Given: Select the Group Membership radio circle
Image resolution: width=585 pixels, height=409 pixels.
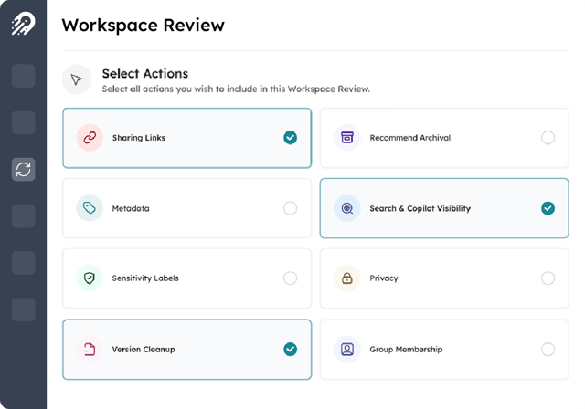Looking at the screenshot, I should (548, 349).
